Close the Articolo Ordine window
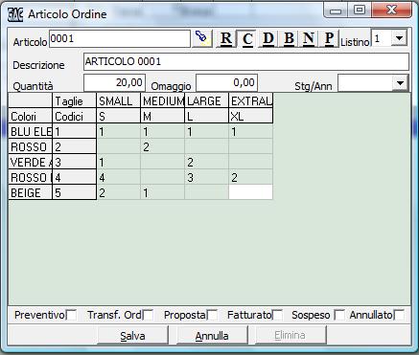 click(x=391, y=11)
